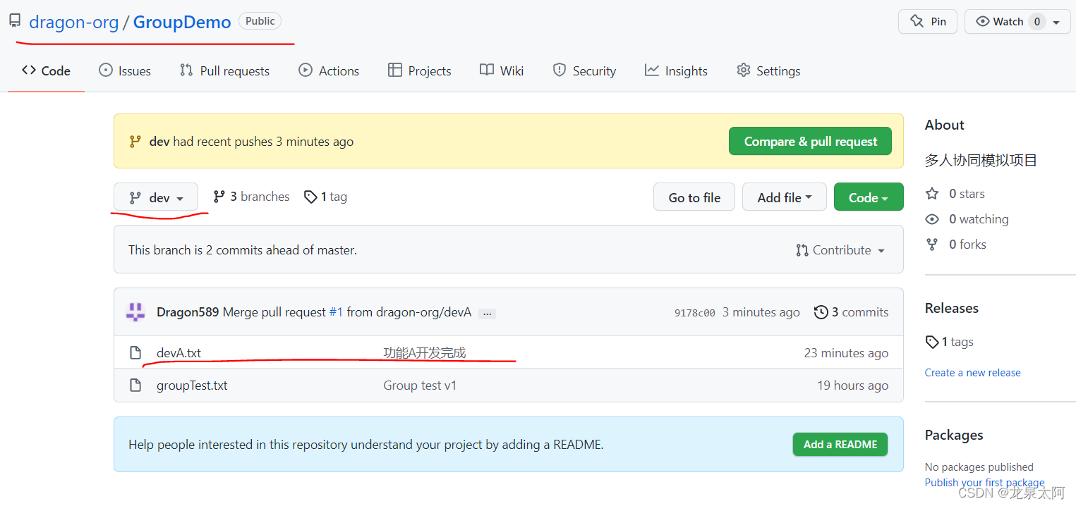View the 3 branches link
This screenshot has height=506, width=1076.
252,197
